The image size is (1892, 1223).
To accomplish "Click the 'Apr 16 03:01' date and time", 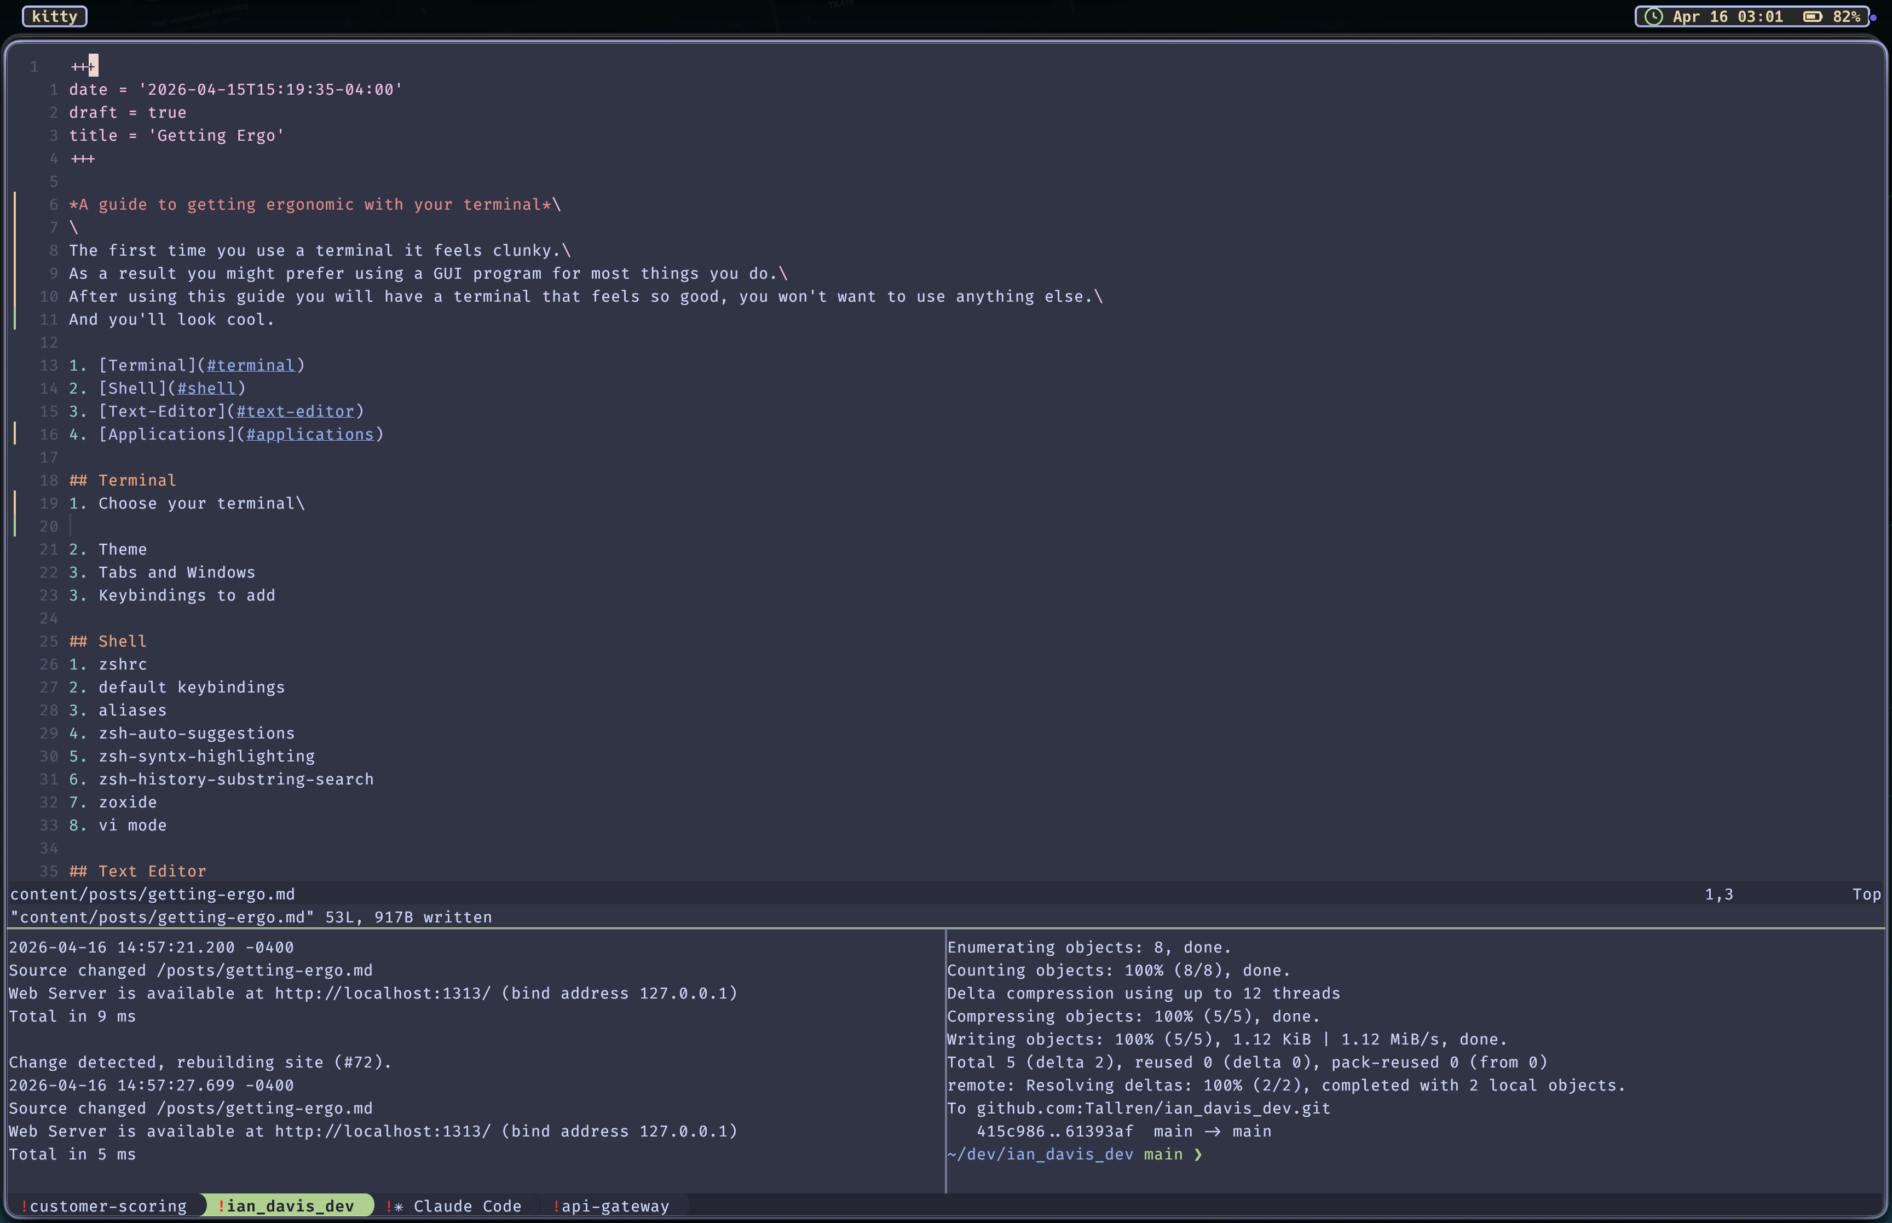I will [1728, 16].
